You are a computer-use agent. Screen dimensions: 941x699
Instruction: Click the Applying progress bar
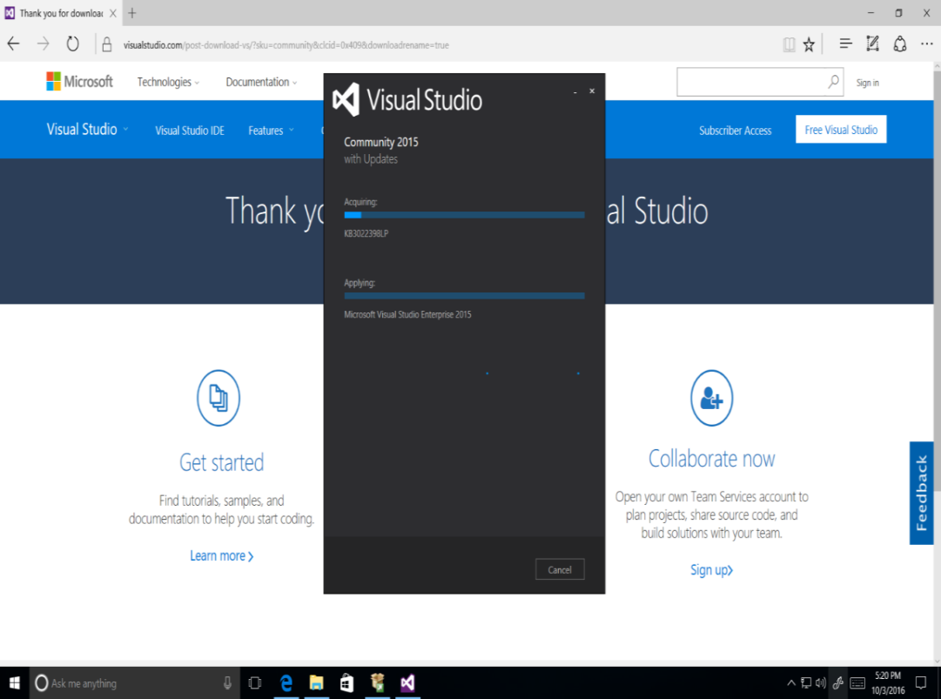464,296
